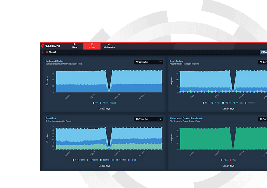This screenshot has height=188, width=267.
Task: Toggle the 10-100 MB legend series
Action: point(93,160)
